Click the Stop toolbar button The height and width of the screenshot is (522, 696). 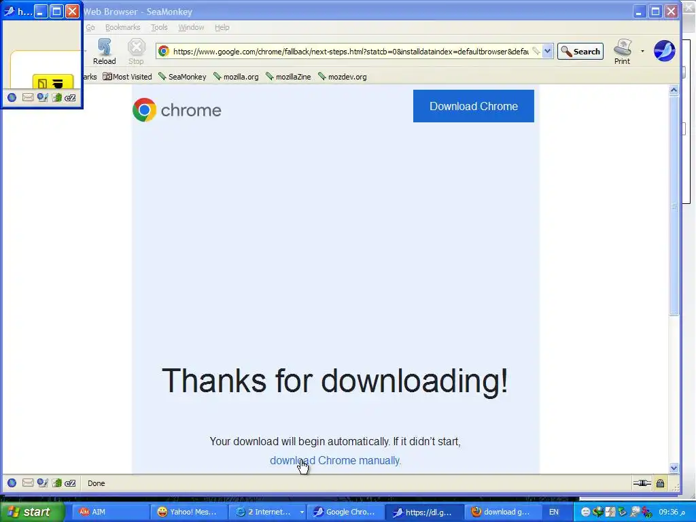[136, 52]
